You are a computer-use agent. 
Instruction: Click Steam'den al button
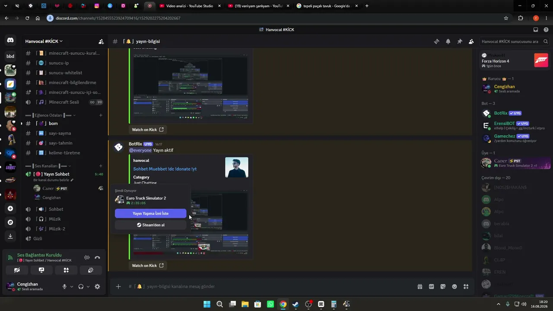[150, 225]
